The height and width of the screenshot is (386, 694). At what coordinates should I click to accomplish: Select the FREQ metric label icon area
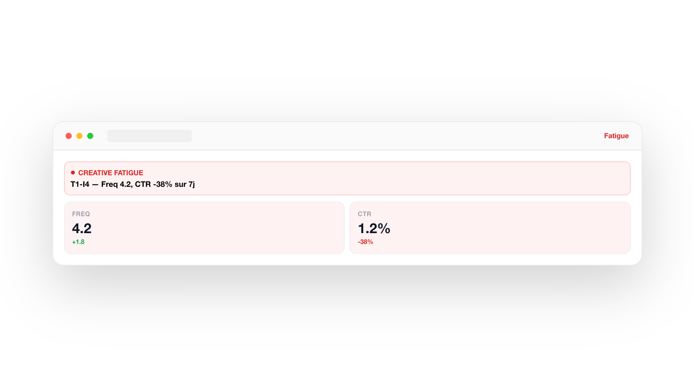click(81, 214)
